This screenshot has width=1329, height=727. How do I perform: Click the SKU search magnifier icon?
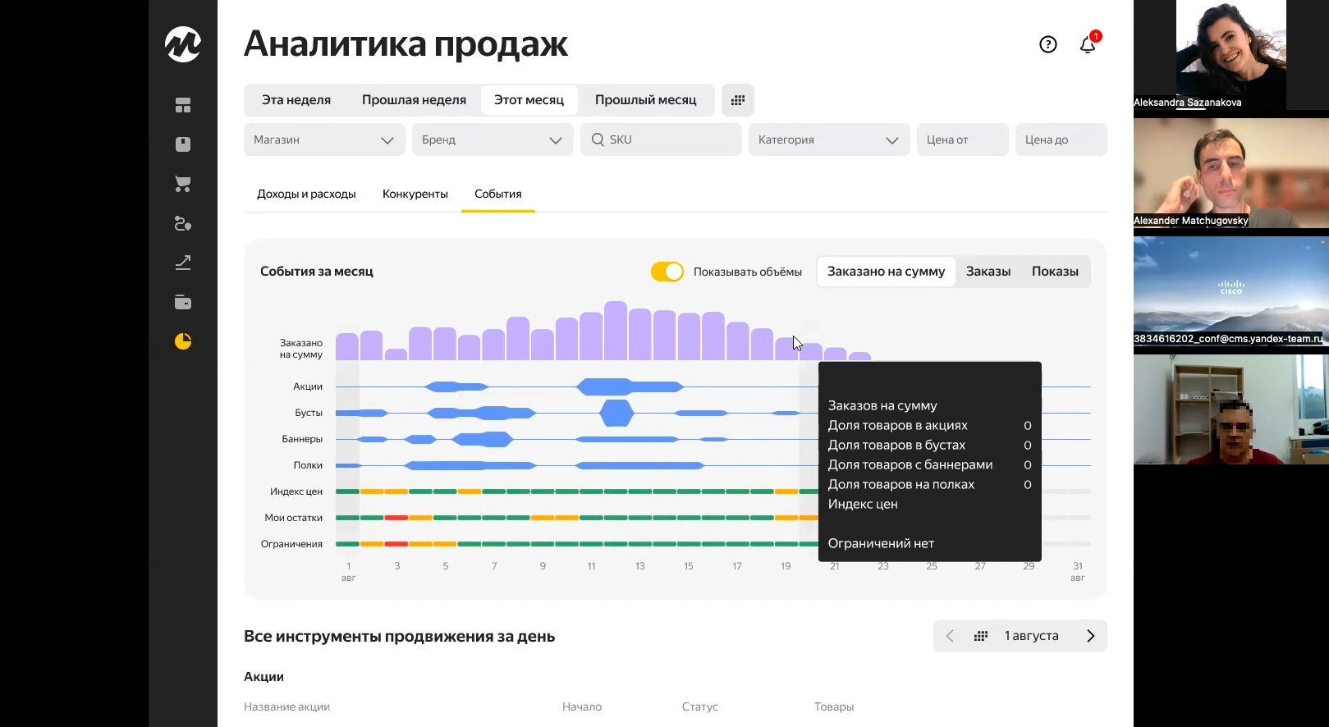coord(598,139)
